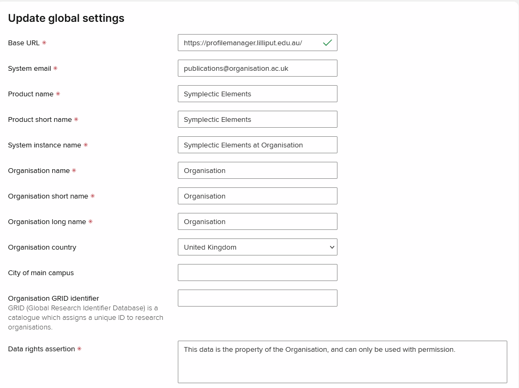Click the City of main campus label
The image size is (519, 388).
click(x=41, y=273)
